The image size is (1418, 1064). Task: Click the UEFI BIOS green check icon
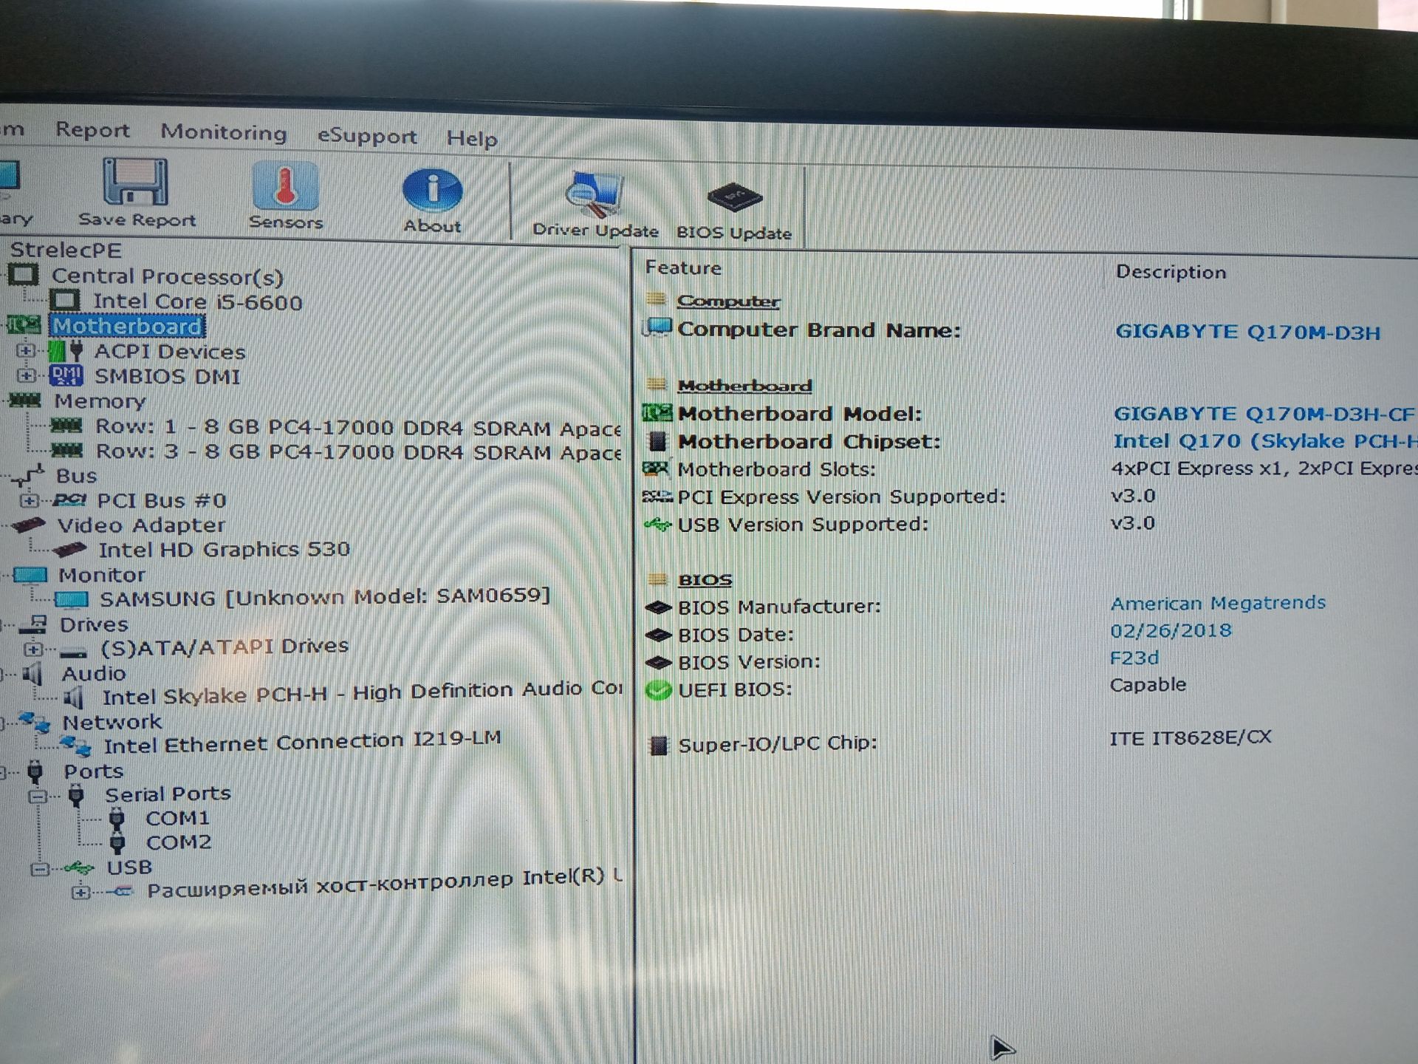click(x=658, y=690)
